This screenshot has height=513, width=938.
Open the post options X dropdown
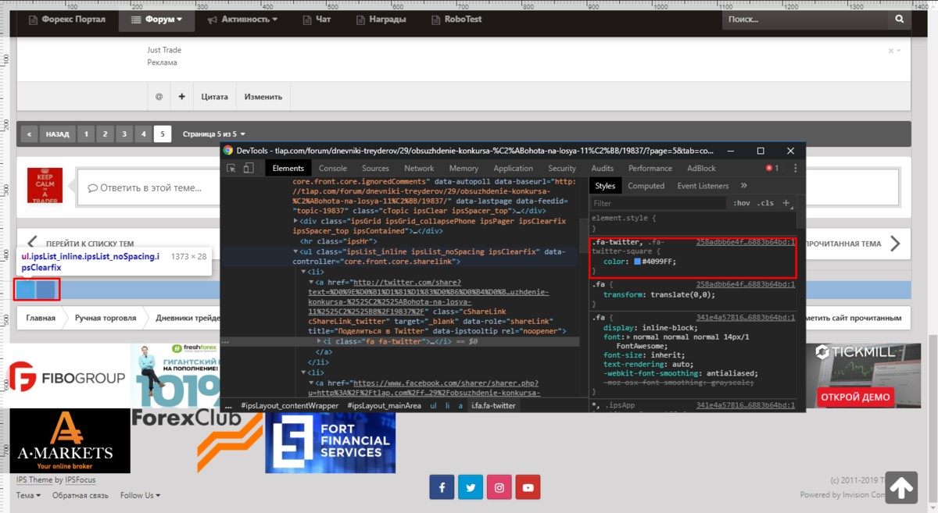[x=894, y=51]
